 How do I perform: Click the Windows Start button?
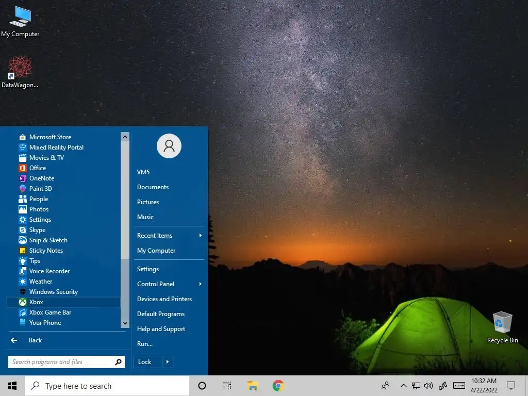click(12, 386)
